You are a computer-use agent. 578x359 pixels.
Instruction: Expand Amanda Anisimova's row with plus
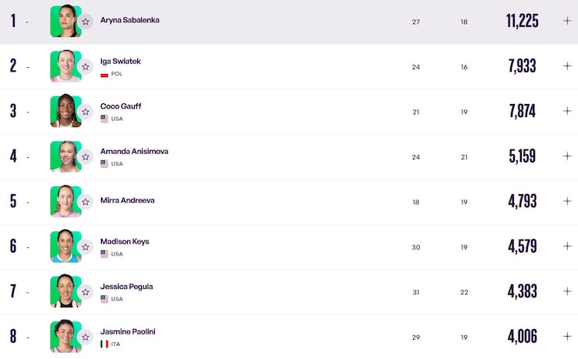(x=567, y=156)
